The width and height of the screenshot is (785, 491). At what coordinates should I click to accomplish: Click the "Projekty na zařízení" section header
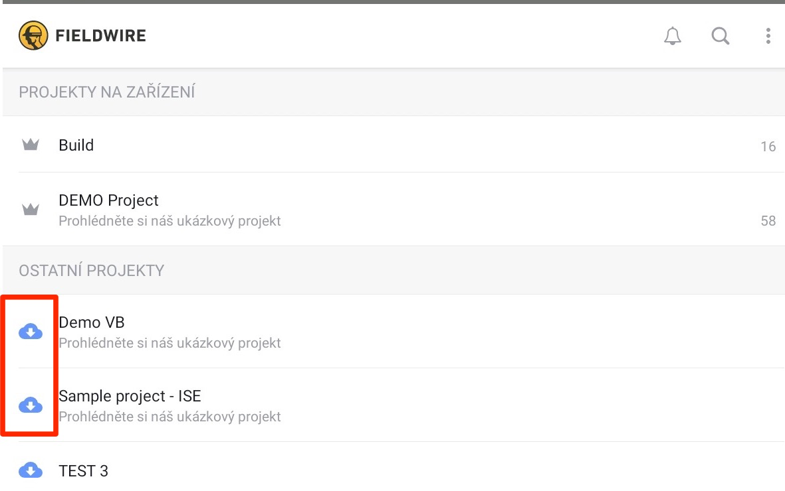[x=107, y=92]
